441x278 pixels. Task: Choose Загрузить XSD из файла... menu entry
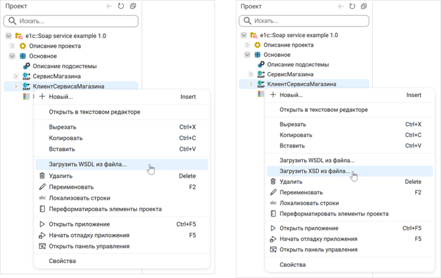[315, 171]
